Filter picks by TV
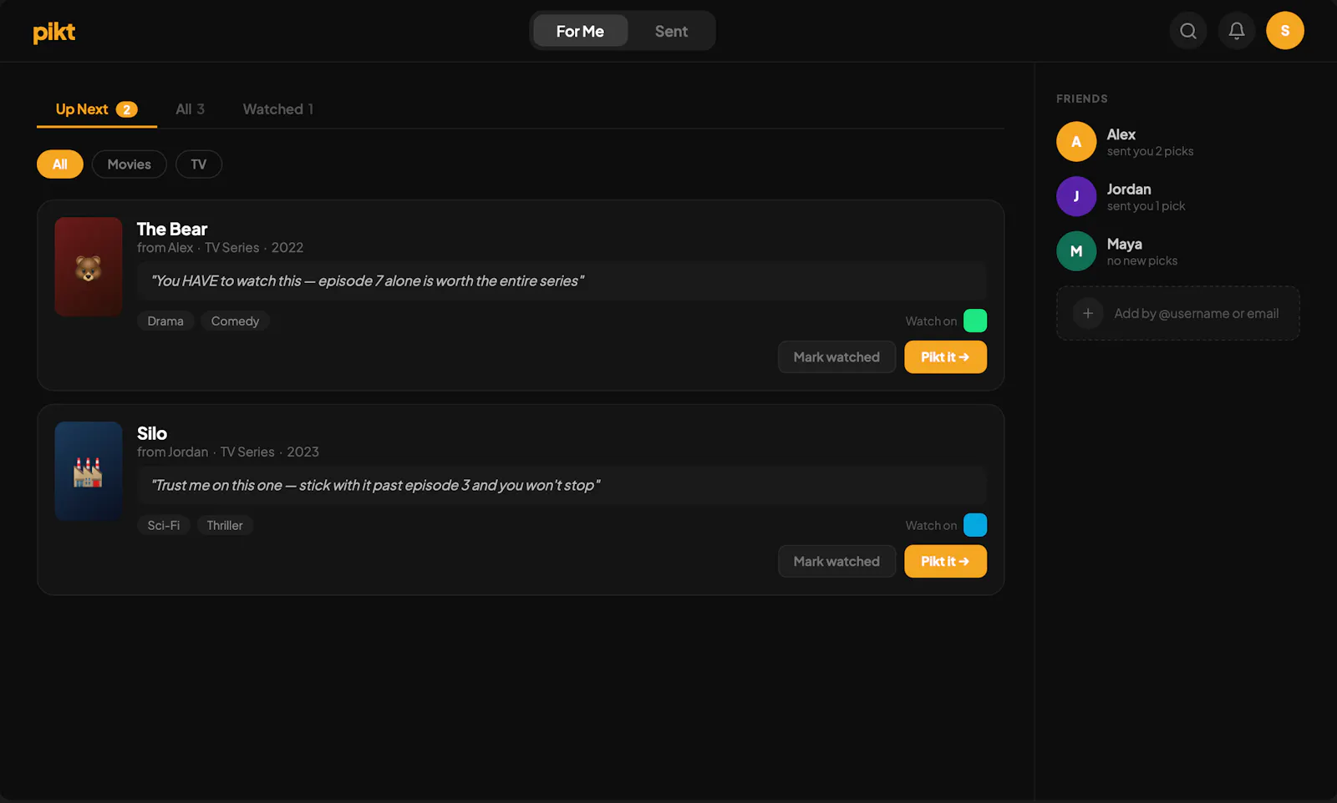1337x803 pixels. (x=199, y=164)
